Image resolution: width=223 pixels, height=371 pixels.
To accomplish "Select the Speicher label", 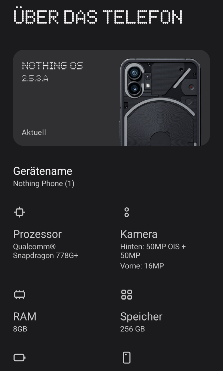I will click(141, 316).
